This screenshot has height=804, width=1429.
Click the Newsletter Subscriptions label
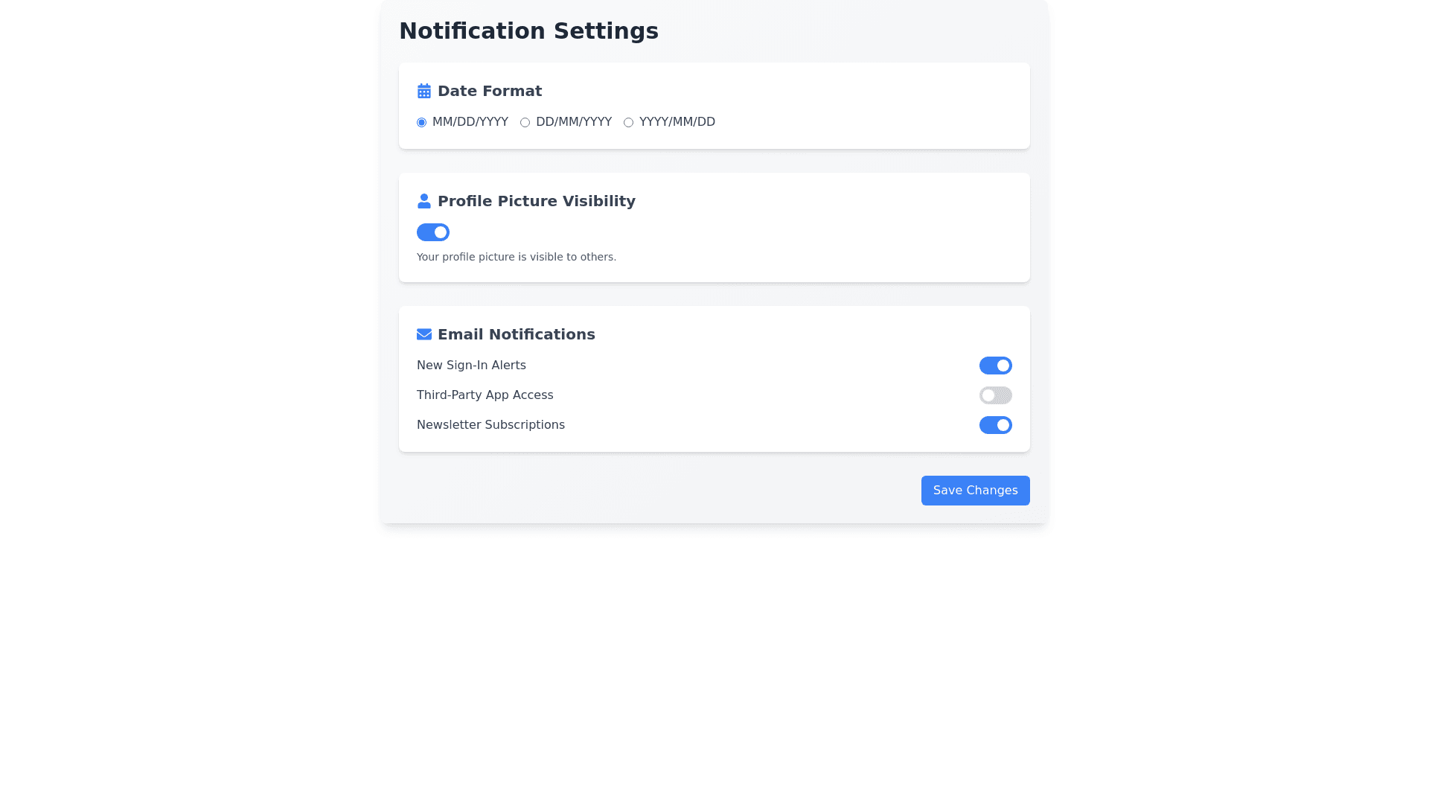(x=490, y=425)
